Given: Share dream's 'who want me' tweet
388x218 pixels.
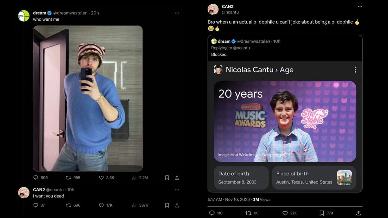Looking at the screenshot, I should coord(177,178).
